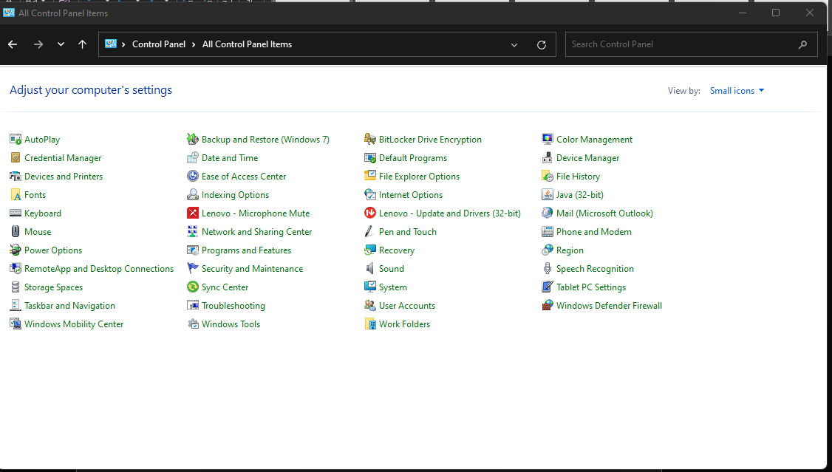This screenshot has height=472, width=832.
Task: Open the Storage Spaces icon
Action: point(16,287)
